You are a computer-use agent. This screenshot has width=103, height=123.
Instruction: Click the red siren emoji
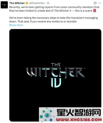point(95,11)
